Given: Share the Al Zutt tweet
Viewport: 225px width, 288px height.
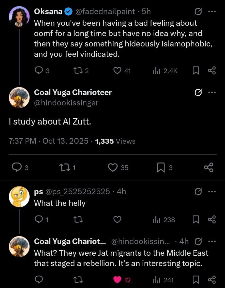Looking at the screenshot, I should (x=209, y=168).
